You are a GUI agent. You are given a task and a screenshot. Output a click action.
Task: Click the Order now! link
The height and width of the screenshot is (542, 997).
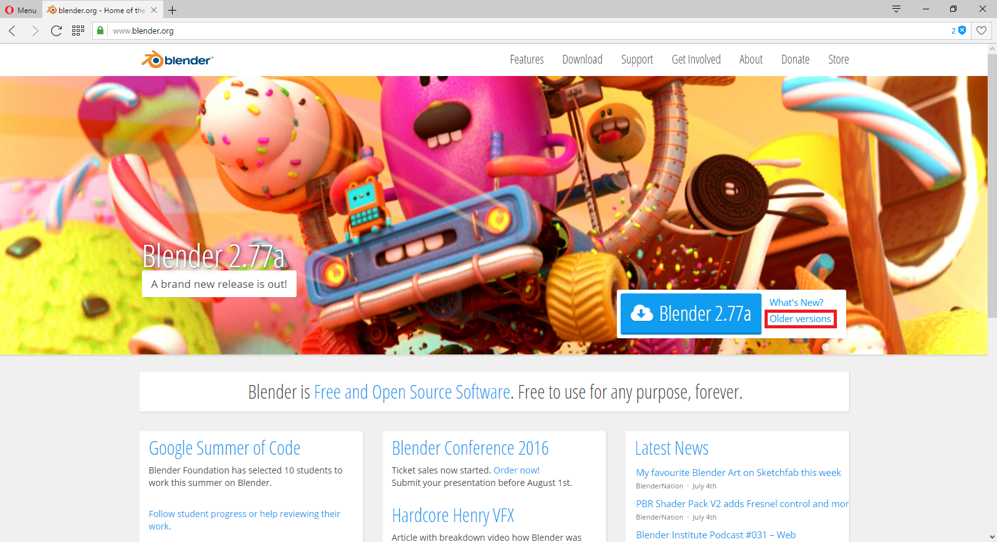pos(517,470)
